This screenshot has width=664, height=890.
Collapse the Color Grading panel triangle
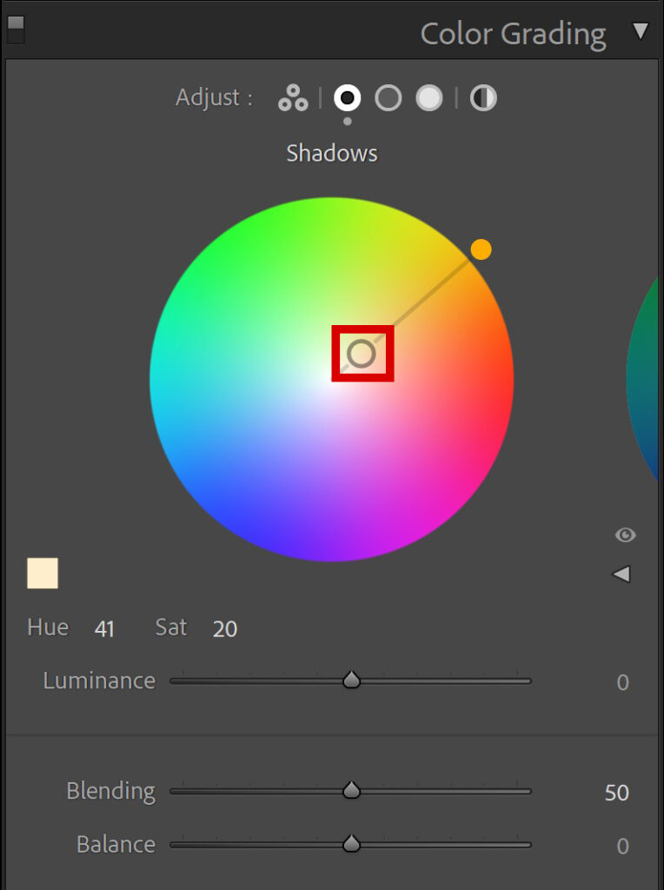pos(641,31)
